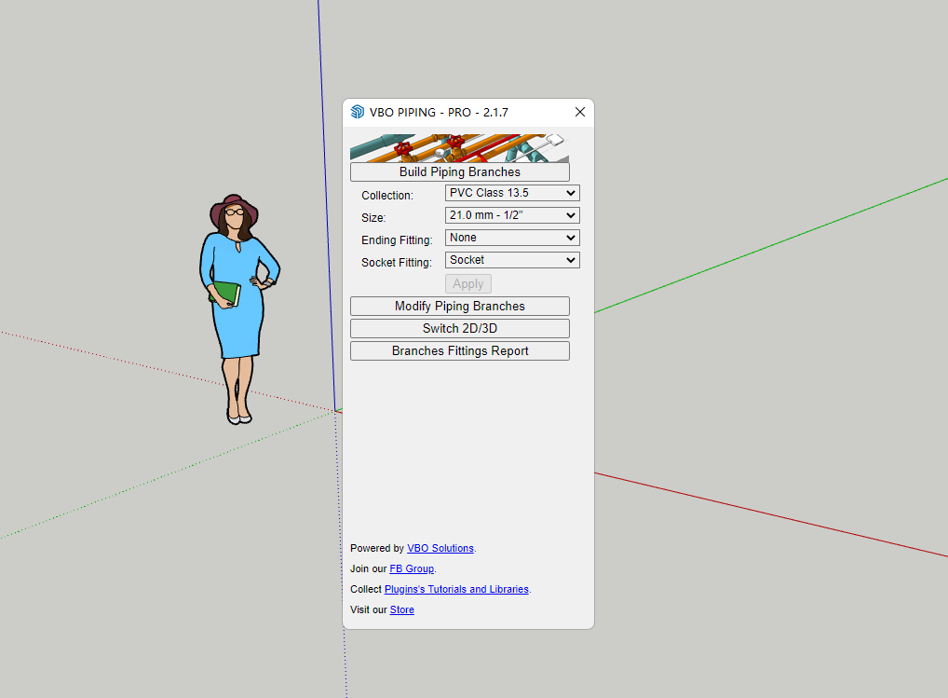Open the Ending Fitting dropdown
Viewport: 948px width, 698px height.
click(x=512, y=238)
